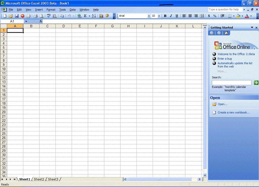
Task: Open the Getting Started pane dropdown
Action: tap(251, 27)
